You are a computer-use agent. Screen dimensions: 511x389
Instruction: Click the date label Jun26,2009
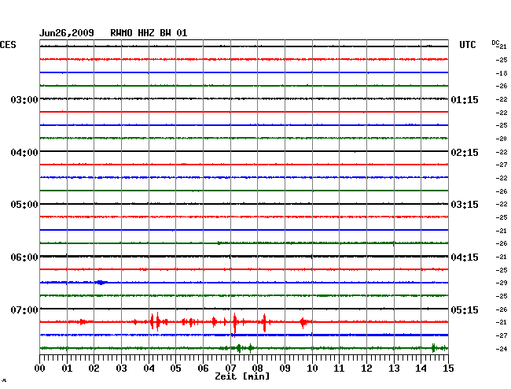coord(67,33)
